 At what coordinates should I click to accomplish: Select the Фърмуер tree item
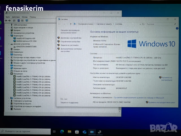tap(17, 109)
